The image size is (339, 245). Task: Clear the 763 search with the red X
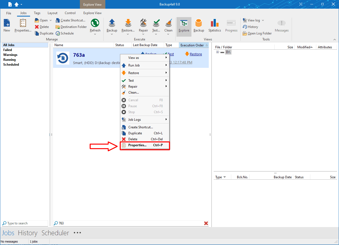coord(206,223)
